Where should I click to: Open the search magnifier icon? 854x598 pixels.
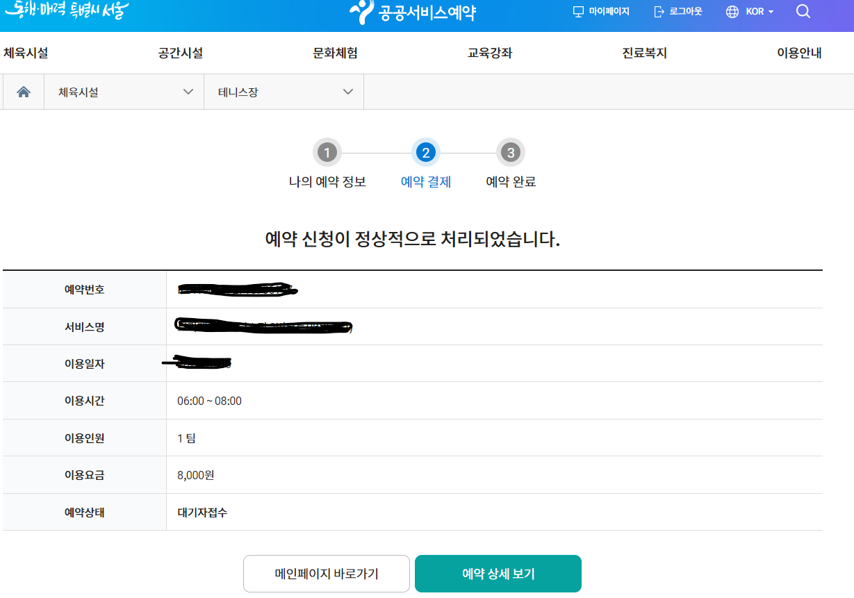coord(803,11)
